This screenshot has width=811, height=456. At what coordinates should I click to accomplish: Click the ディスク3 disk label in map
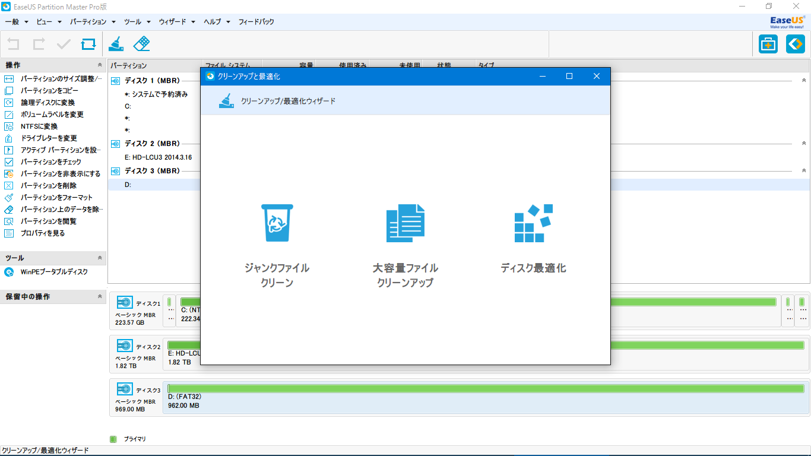(x=148, y=390)
